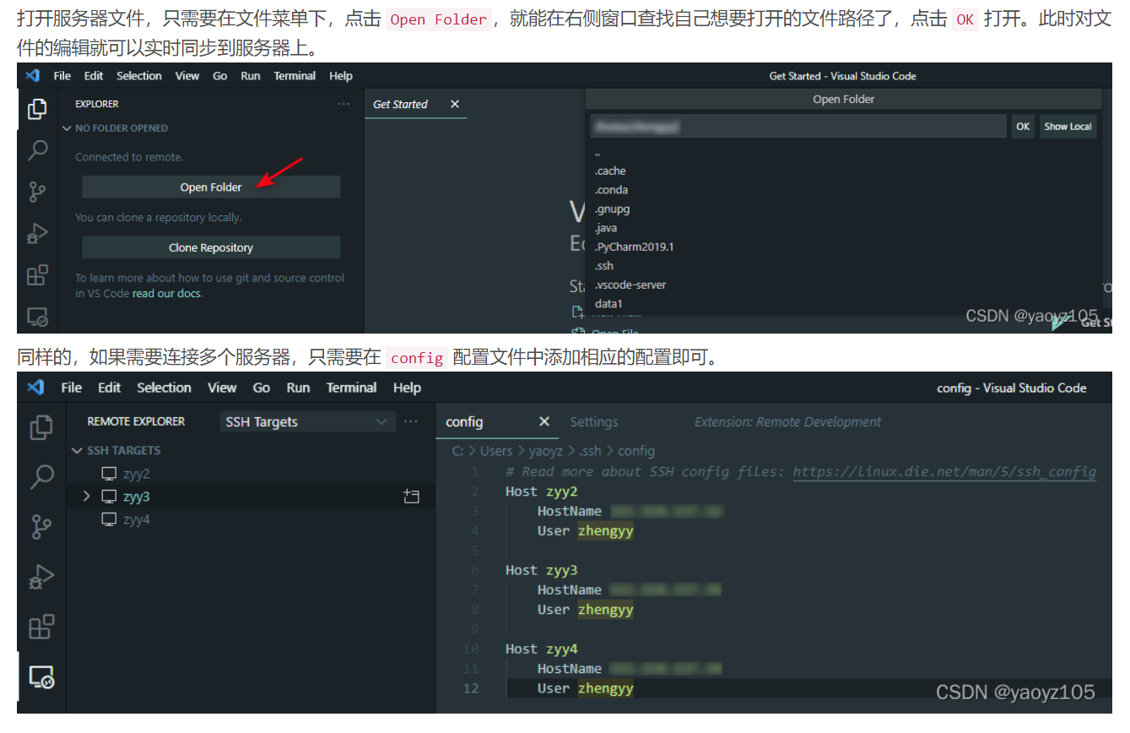
Task: Select .cache in folder list
Action: [x=610, y=171]
